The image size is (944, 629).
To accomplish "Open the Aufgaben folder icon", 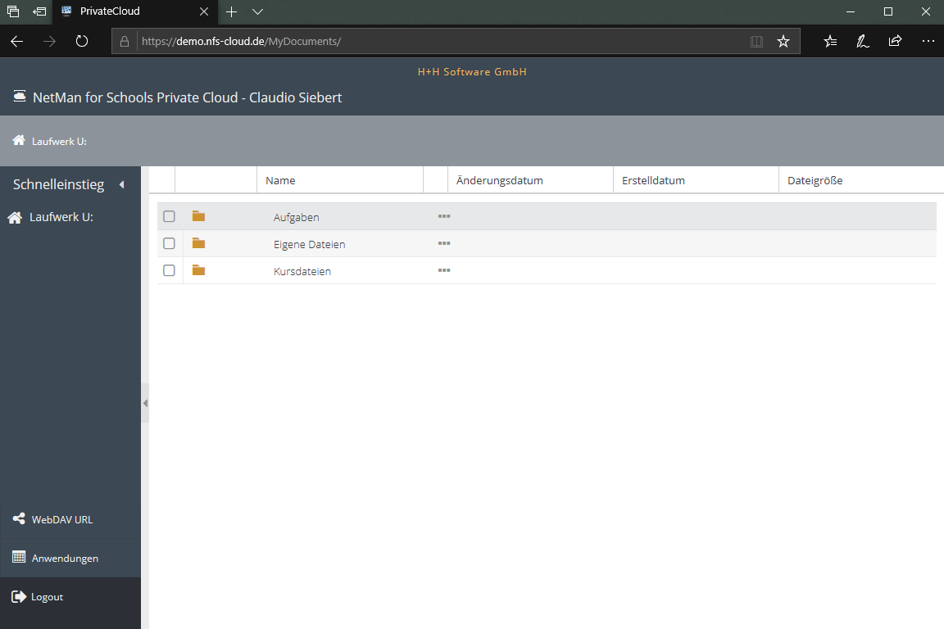I will click(198, 216).
